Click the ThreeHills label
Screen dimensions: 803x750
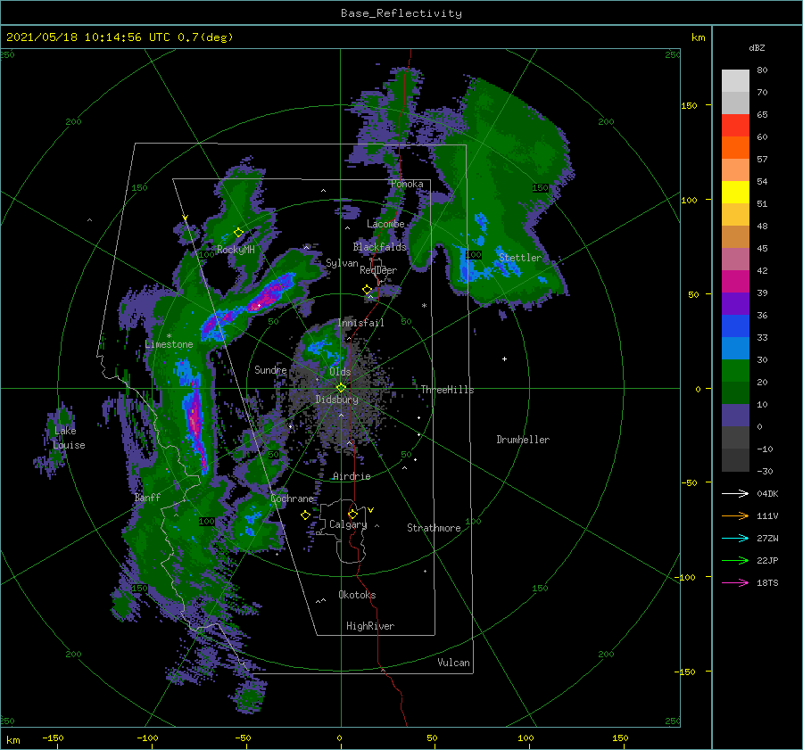click(447, 390)
